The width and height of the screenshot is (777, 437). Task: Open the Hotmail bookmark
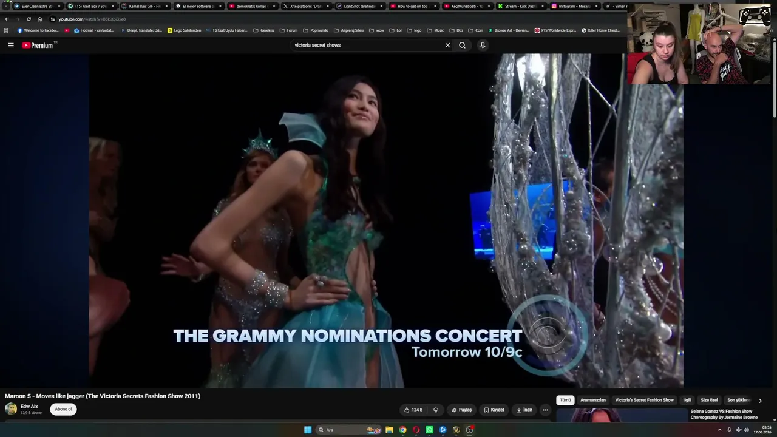[x=93, y=30]
